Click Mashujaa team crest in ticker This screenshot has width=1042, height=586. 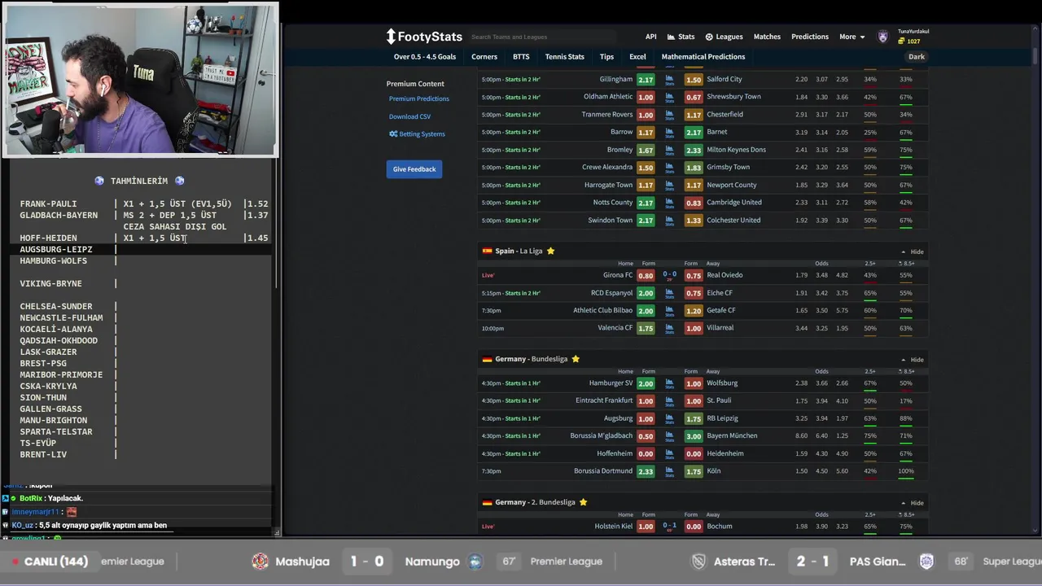(260, 562)
